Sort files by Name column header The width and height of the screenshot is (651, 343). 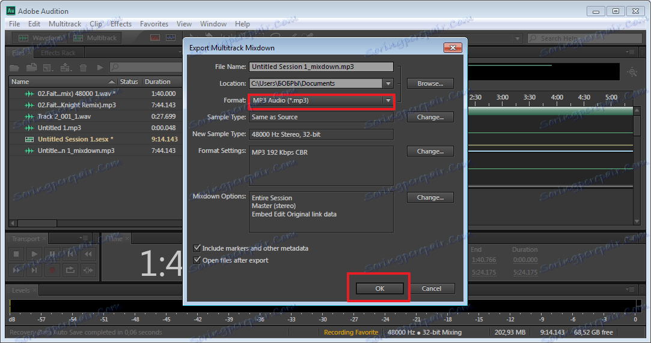tap(63, 82)
